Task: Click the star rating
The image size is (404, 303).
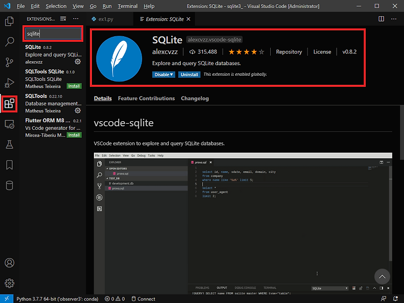Action: (246, 52)
